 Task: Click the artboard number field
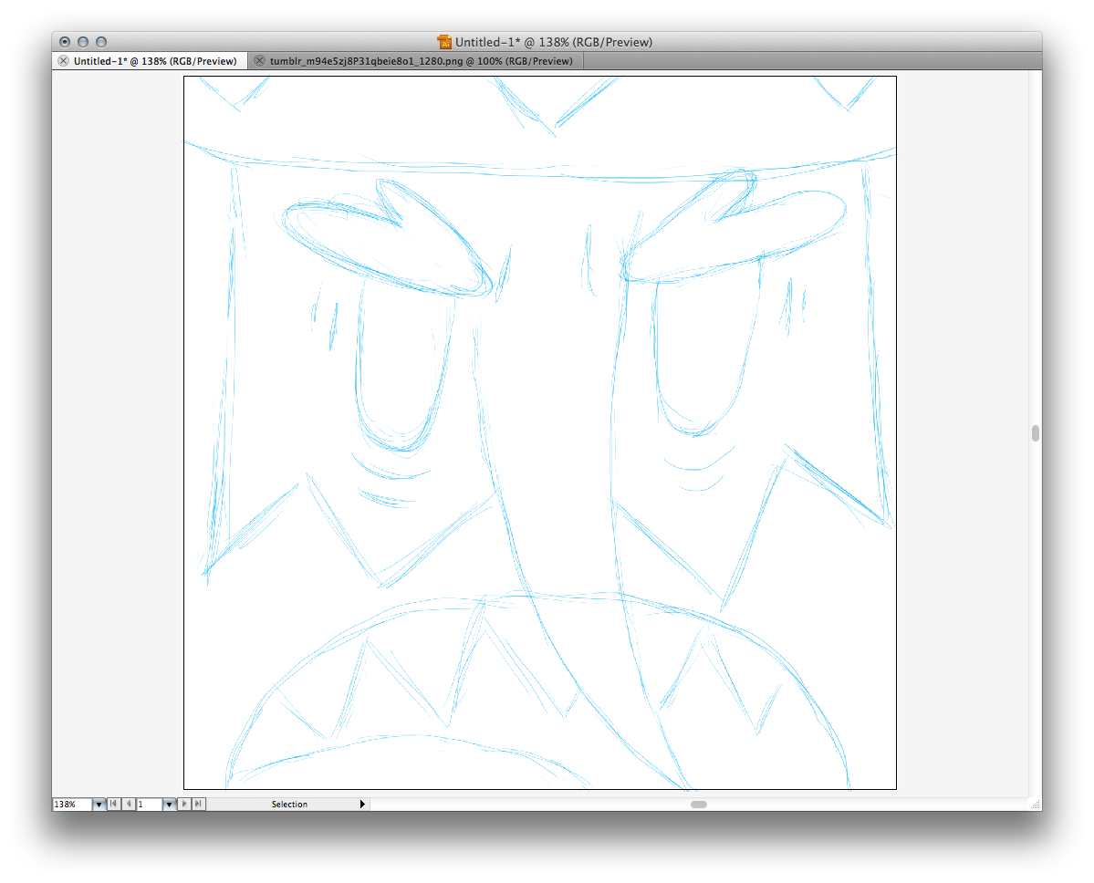[x=149, y=805]
